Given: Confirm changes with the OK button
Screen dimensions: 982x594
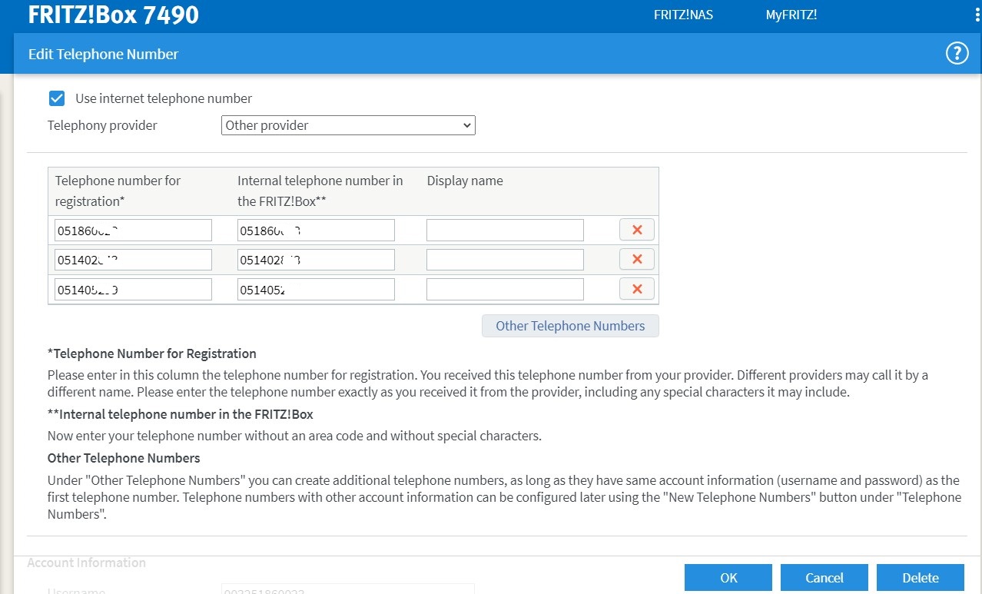Looking at the screenshot, I should (728, 578).
